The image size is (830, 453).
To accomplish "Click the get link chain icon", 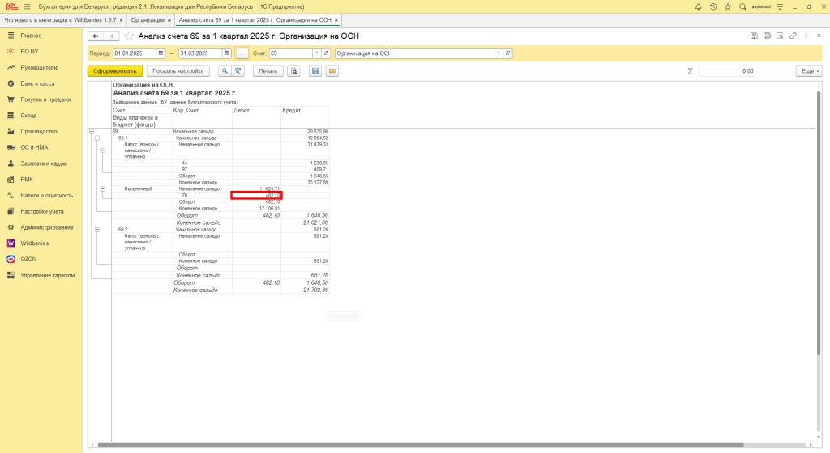I will coord(793,36).
